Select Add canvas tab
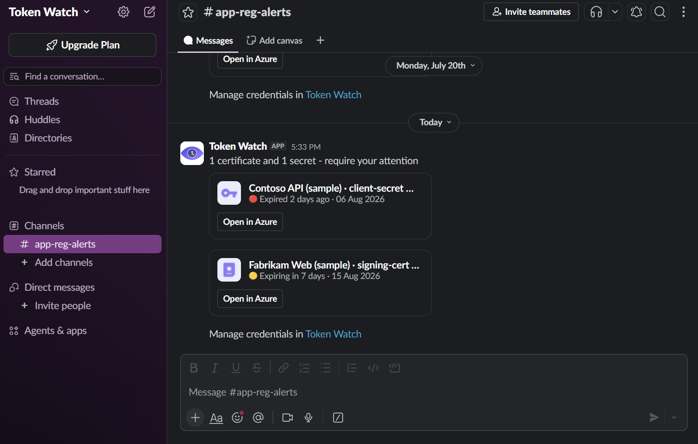 click(x=274, y=41)
